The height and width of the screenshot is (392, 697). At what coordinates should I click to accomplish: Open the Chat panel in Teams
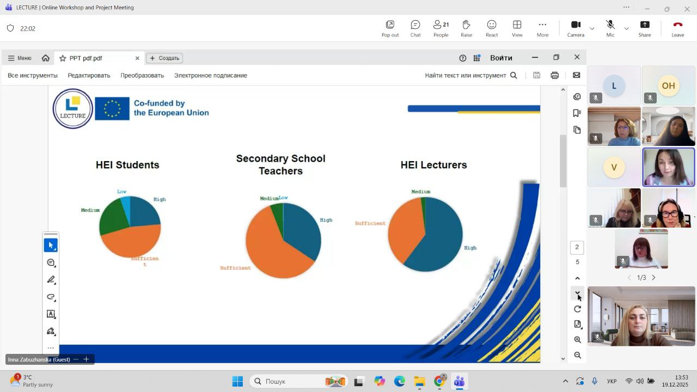(x=415, y=28)
